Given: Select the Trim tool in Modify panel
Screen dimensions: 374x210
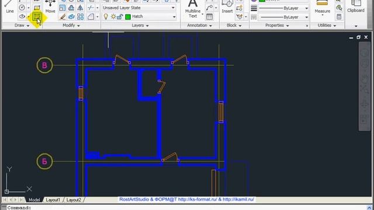Looking at the screenshot, I should [91, 8].
